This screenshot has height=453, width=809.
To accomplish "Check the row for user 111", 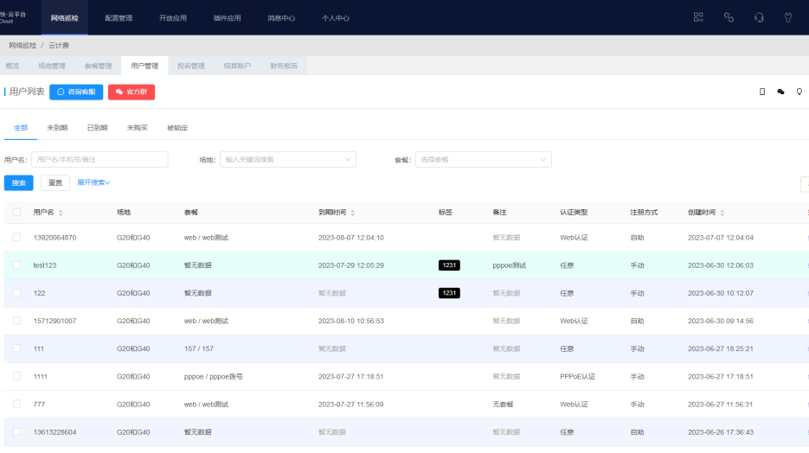I will click(x=17, y=348).
